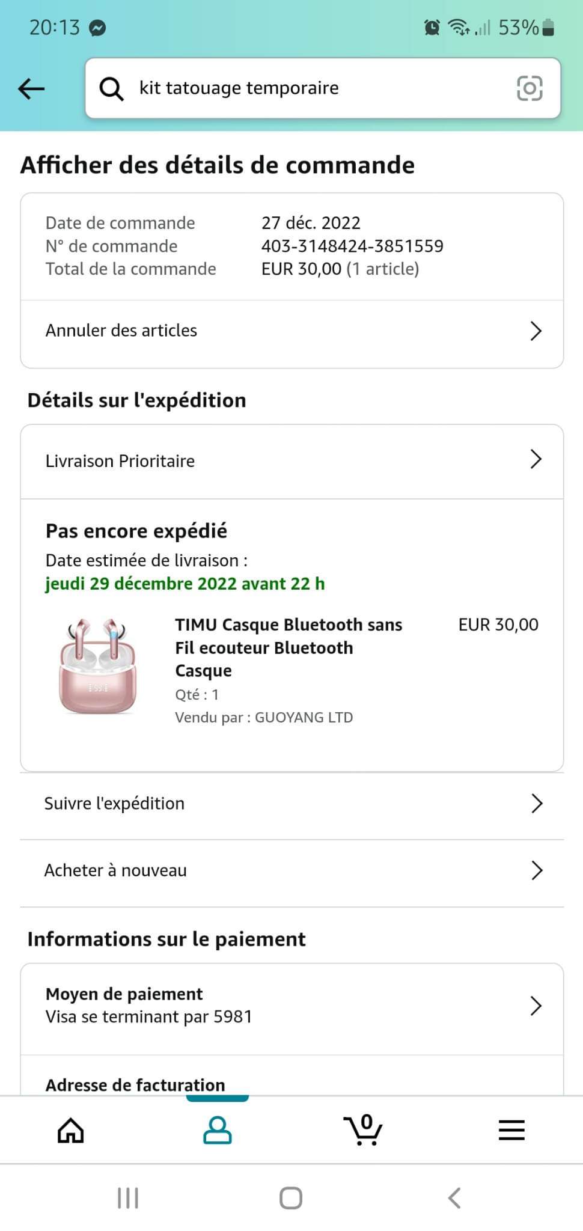Viewport: 583px width, 1231px height.
Task: Go to Home tab icon
Action: pyautogui.click(x=70, y=1130)
